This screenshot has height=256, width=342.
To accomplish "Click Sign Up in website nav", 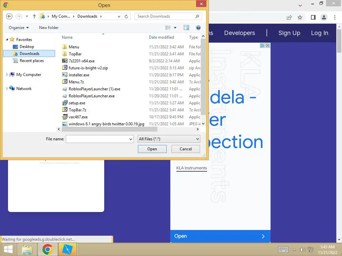I will [x=289, y=33].
